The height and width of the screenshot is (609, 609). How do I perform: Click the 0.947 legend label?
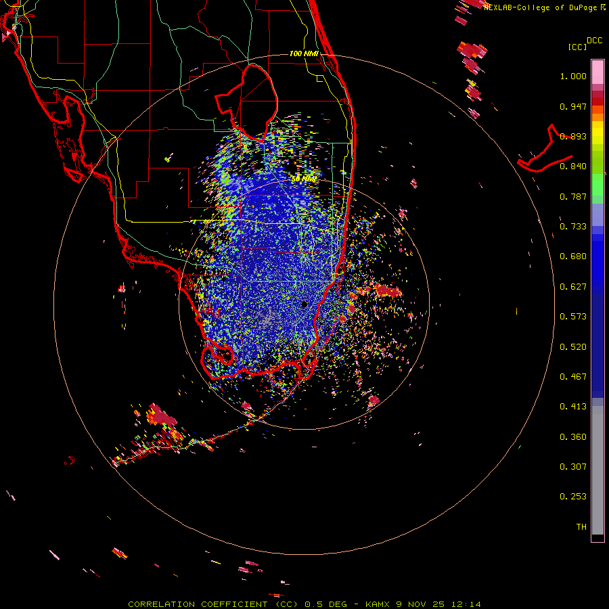coord(573,106)
